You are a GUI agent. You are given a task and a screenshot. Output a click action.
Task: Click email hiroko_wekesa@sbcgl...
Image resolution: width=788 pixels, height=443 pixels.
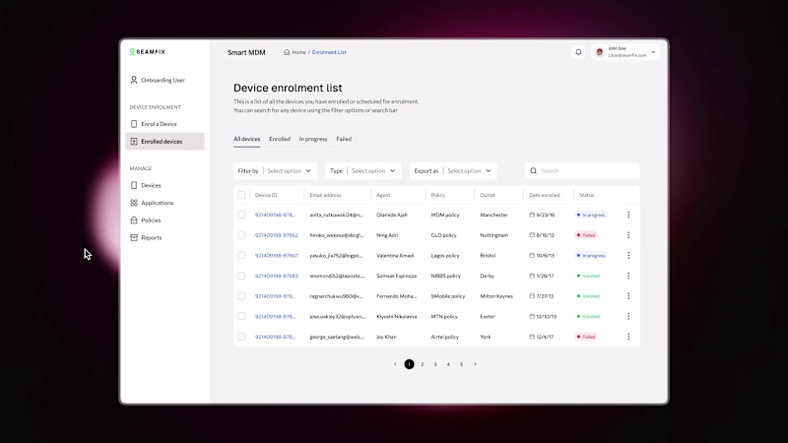(x=336, y=235)
